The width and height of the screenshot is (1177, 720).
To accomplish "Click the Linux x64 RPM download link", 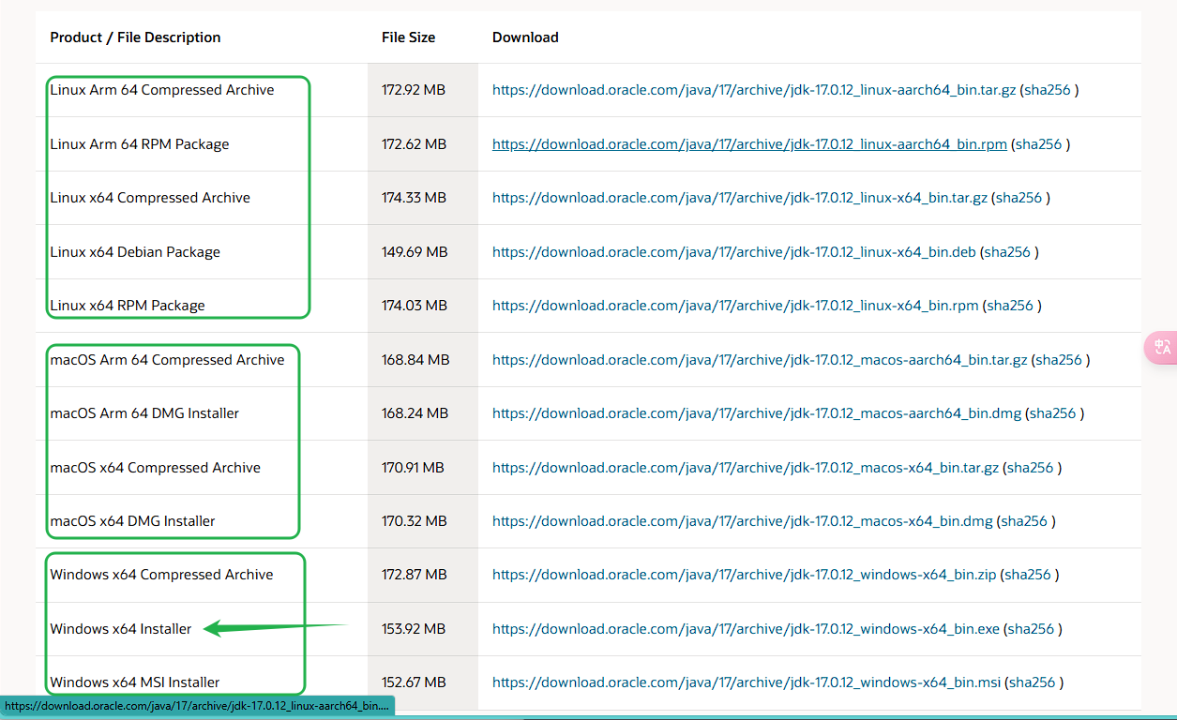I will pyautogui.click(x=735, y=306).
